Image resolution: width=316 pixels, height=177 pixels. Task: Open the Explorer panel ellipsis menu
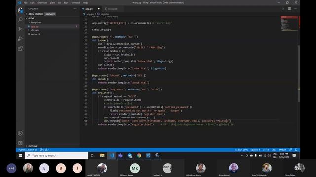(75, 9)
